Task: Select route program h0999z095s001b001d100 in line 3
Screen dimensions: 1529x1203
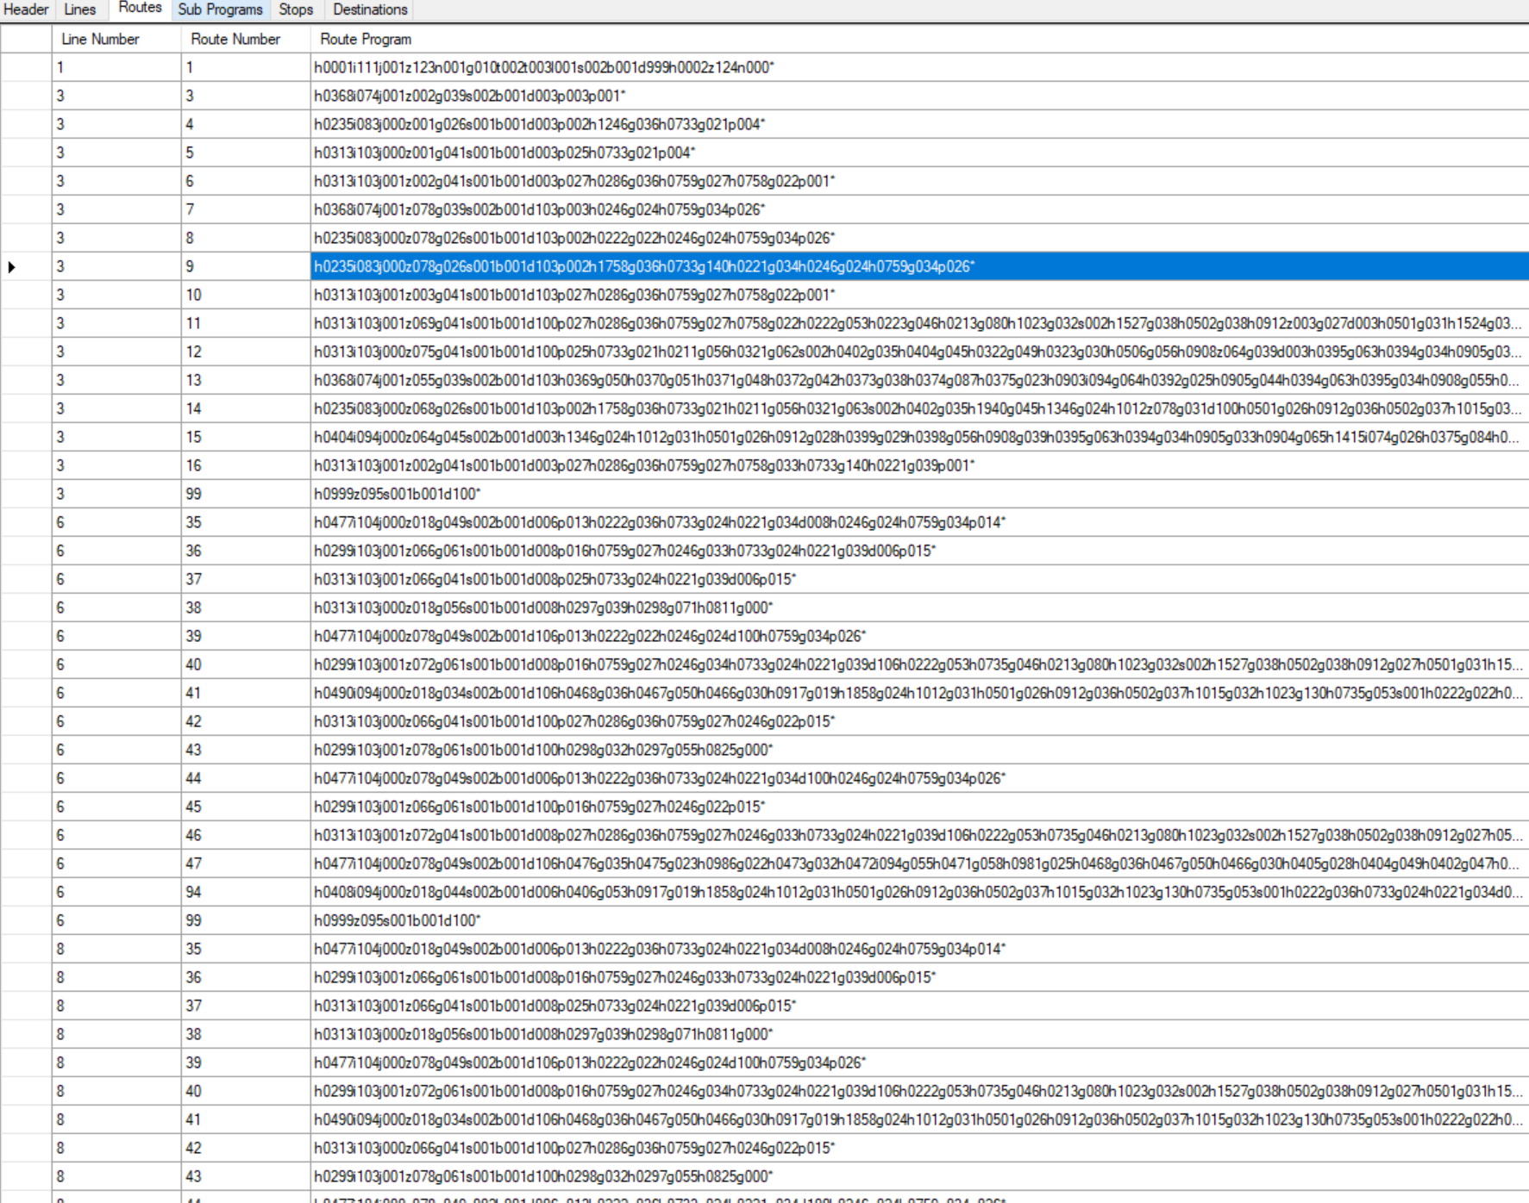Action: [919, 494]
